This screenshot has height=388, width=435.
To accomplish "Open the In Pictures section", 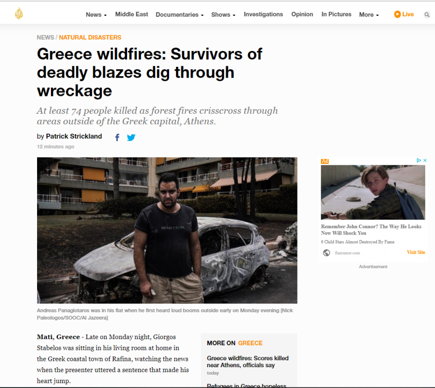I will pyautogui.click(x=336, y=14).
